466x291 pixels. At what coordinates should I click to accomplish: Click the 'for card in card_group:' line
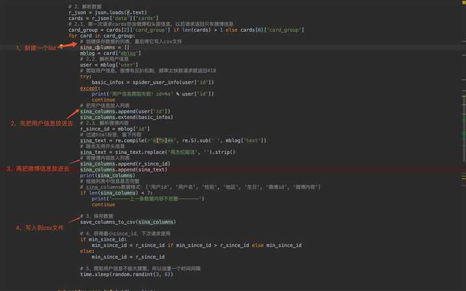[102, 36]
